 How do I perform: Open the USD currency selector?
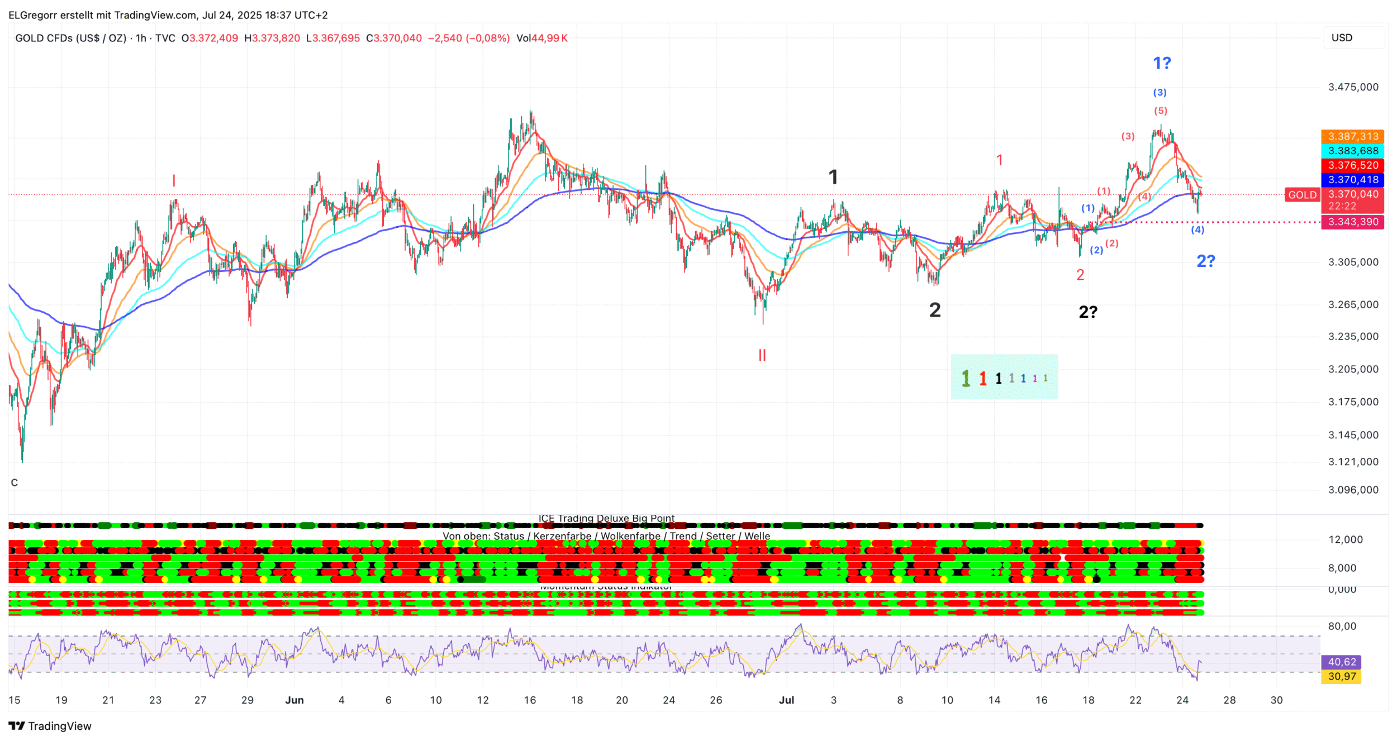(x=1342, y=38)
